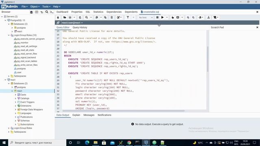Click the query editor horizontal scrollbar
This screenshot has height=146, width=260.
coord(123,111)
